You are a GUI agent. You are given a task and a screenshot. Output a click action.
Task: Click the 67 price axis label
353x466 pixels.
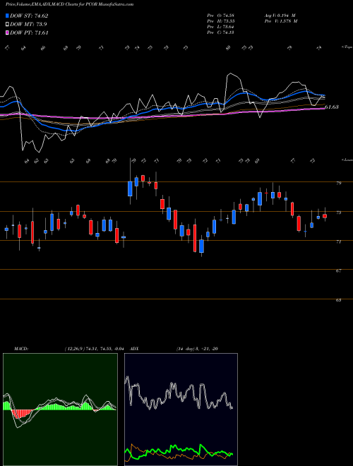338,271
